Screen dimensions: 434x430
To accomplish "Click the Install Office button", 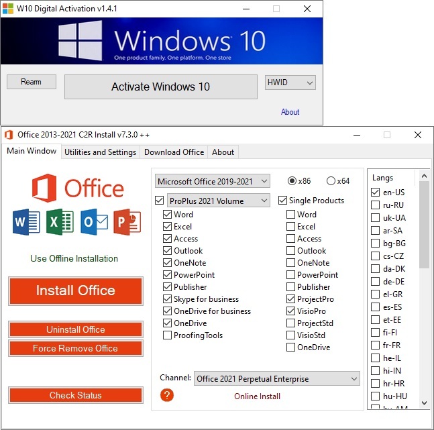I will tap(76, 290).
